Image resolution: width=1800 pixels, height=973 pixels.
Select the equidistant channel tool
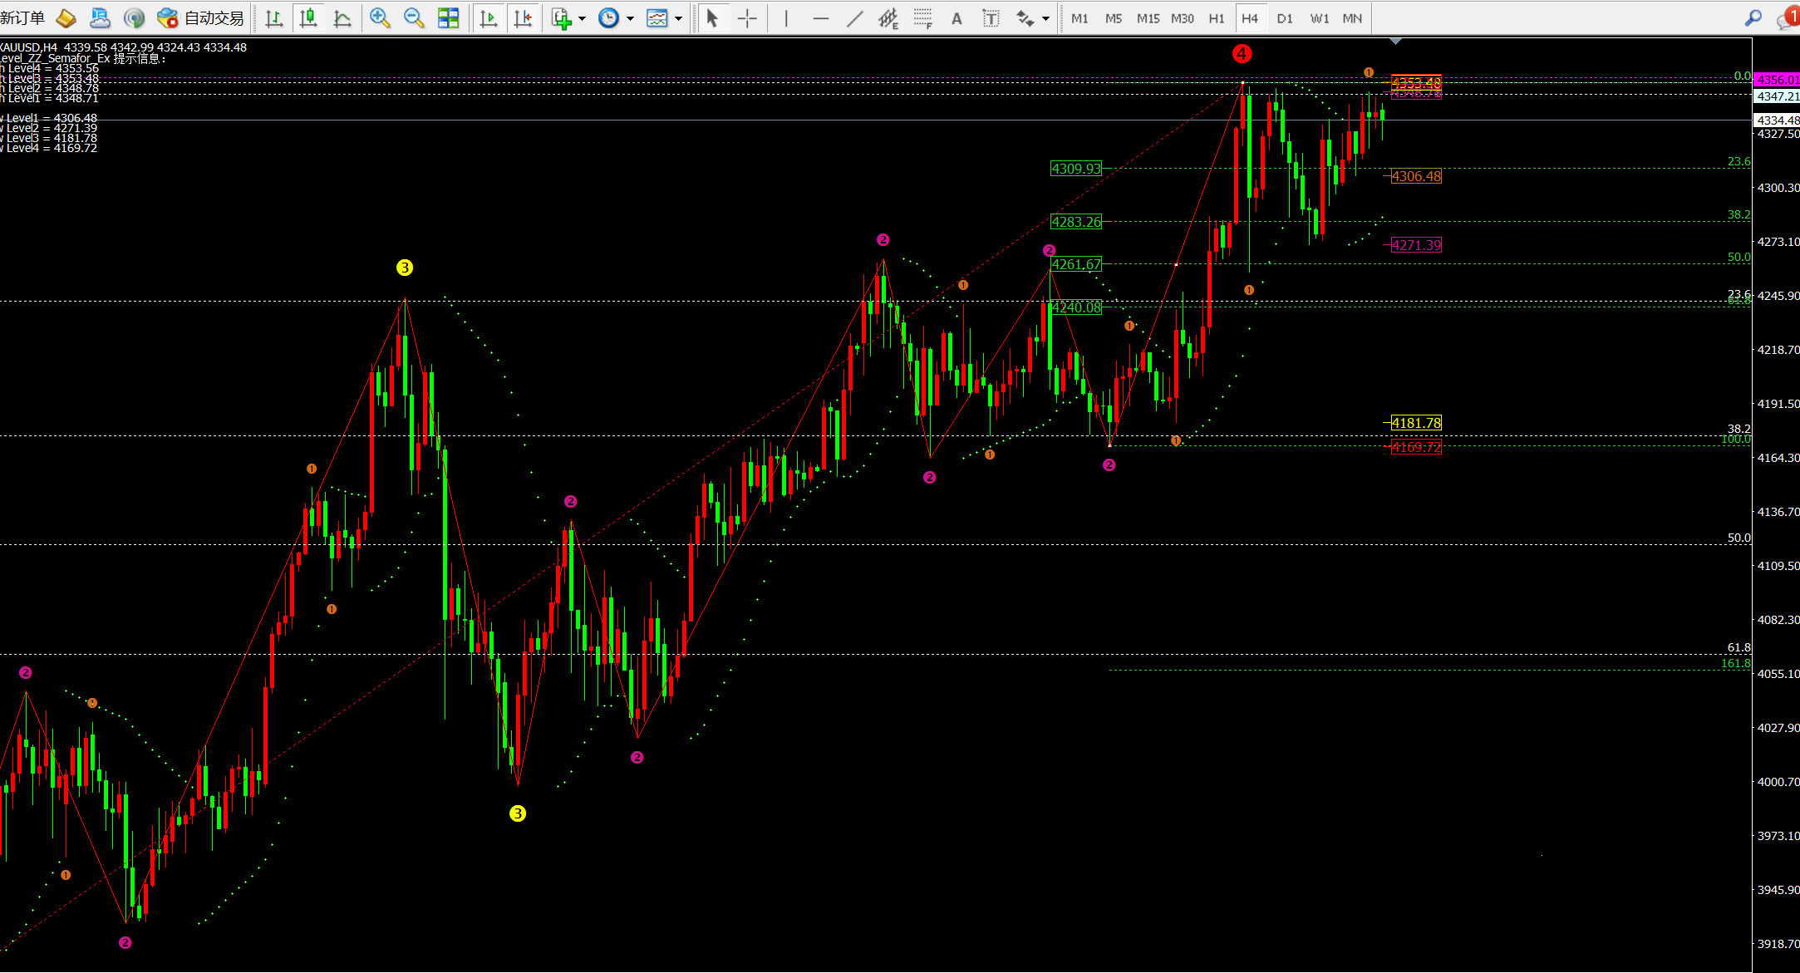pyautogui.click(x=888, y=18)
